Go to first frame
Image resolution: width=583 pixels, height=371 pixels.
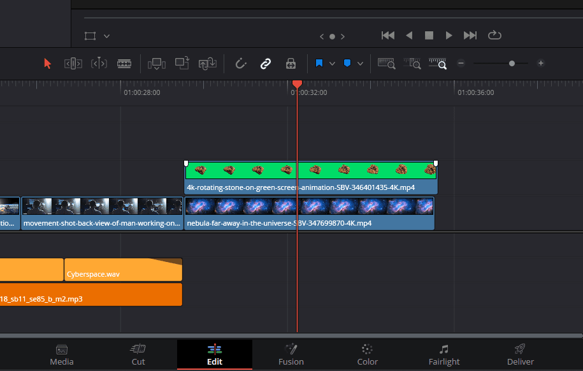click(388, 35)
